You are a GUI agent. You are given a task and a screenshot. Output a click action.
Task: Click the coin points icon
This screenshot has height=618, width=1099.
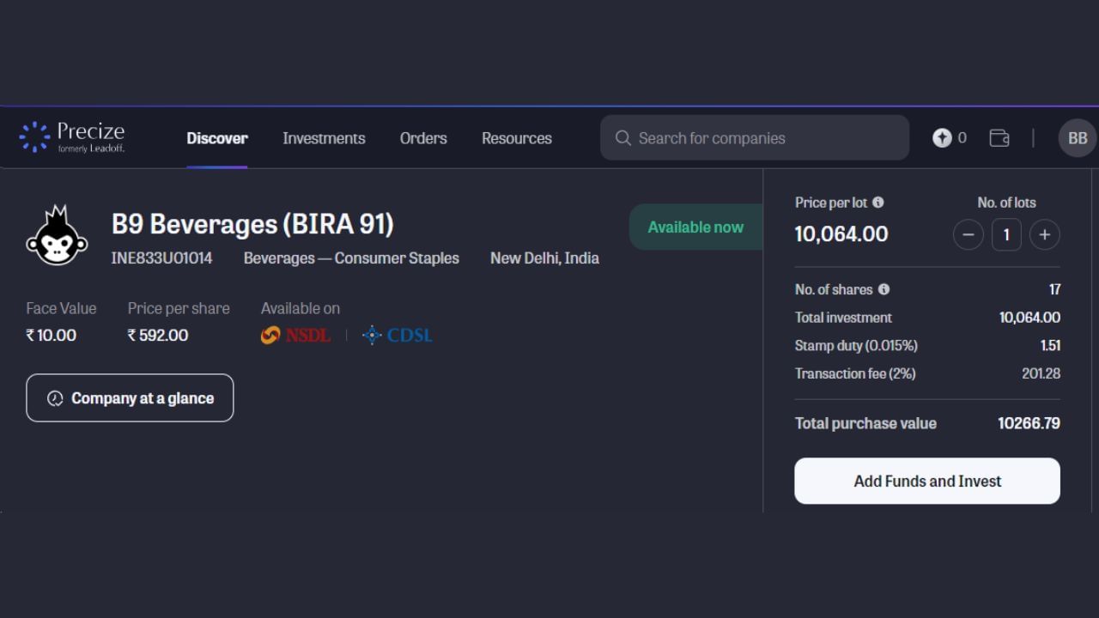click(x=942, y=138)
